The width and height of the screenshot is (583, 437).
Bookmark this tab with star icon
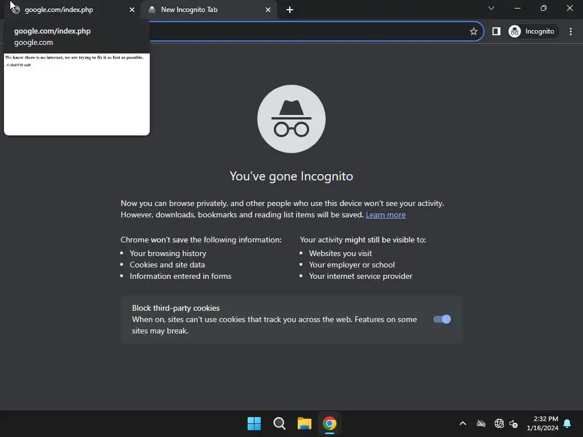[x=473, y=31]
